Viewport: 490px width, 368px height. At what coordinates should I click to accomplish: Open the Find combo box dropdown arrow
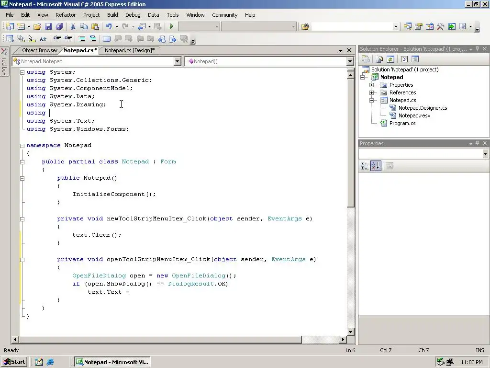[396, 27]
